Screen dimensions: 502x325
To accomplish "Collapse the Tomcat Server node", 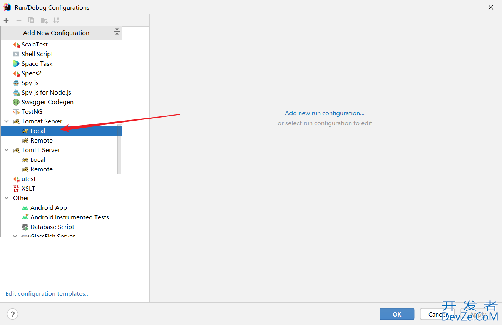I will coord(7,121).
